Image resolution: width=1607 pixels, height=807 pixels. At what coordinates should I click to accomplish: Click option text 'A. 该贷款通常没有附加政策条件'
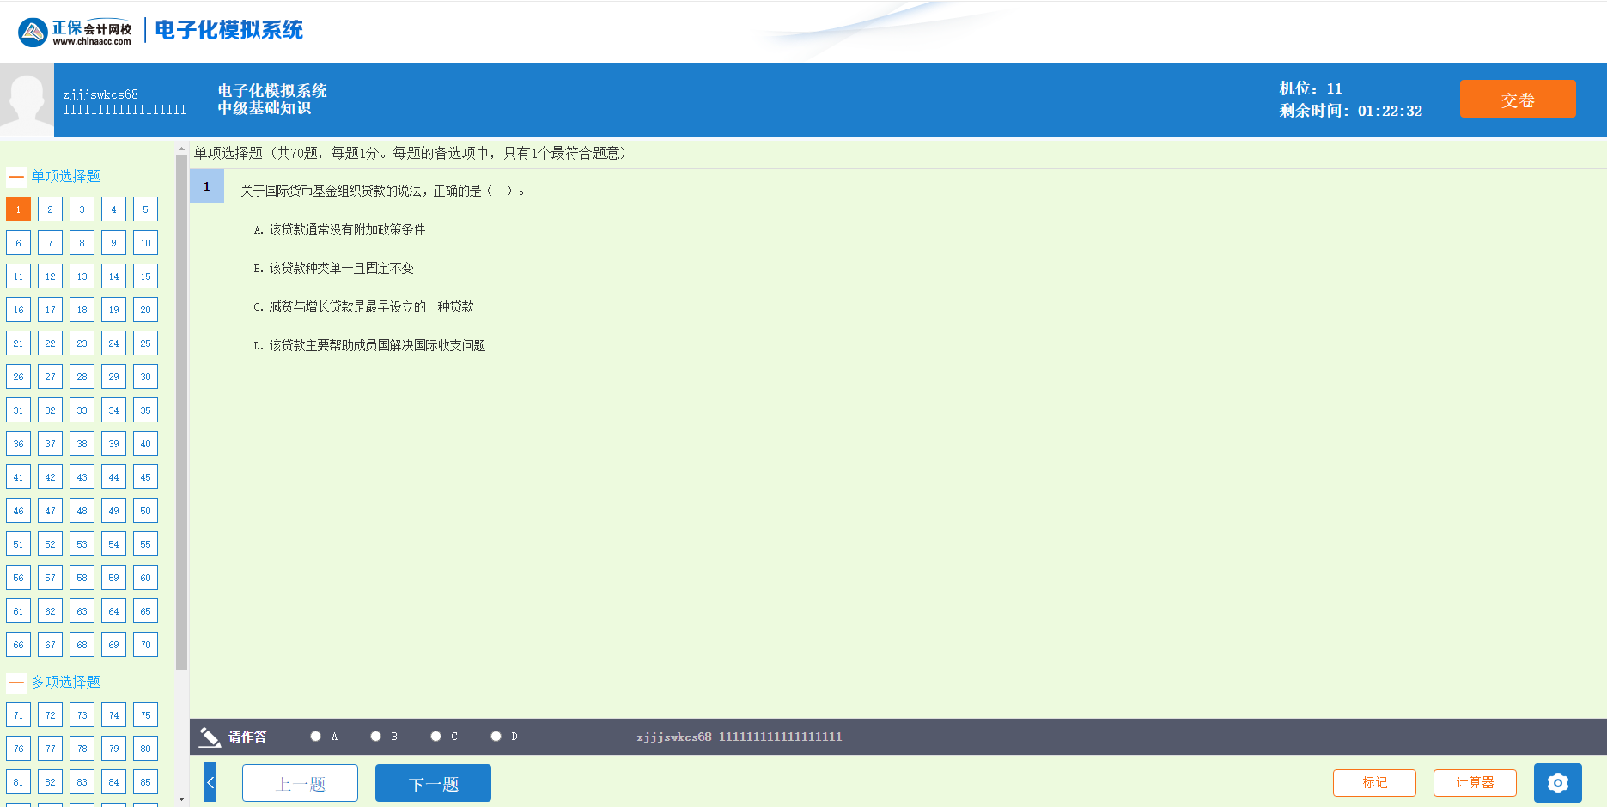[x=339, y=229]
